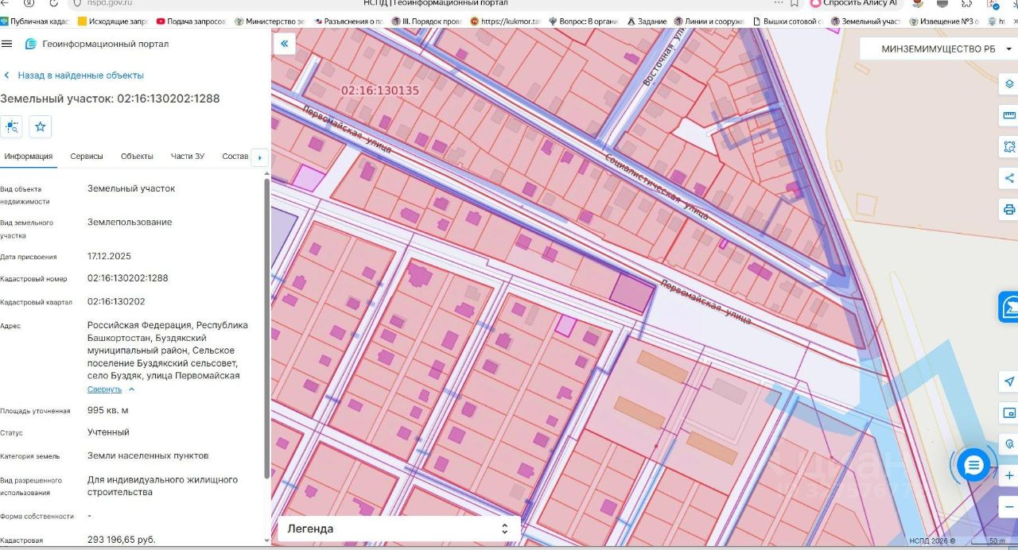
Task: Open the Линии и сооружения bookmark
Action: tap(709, 21)
